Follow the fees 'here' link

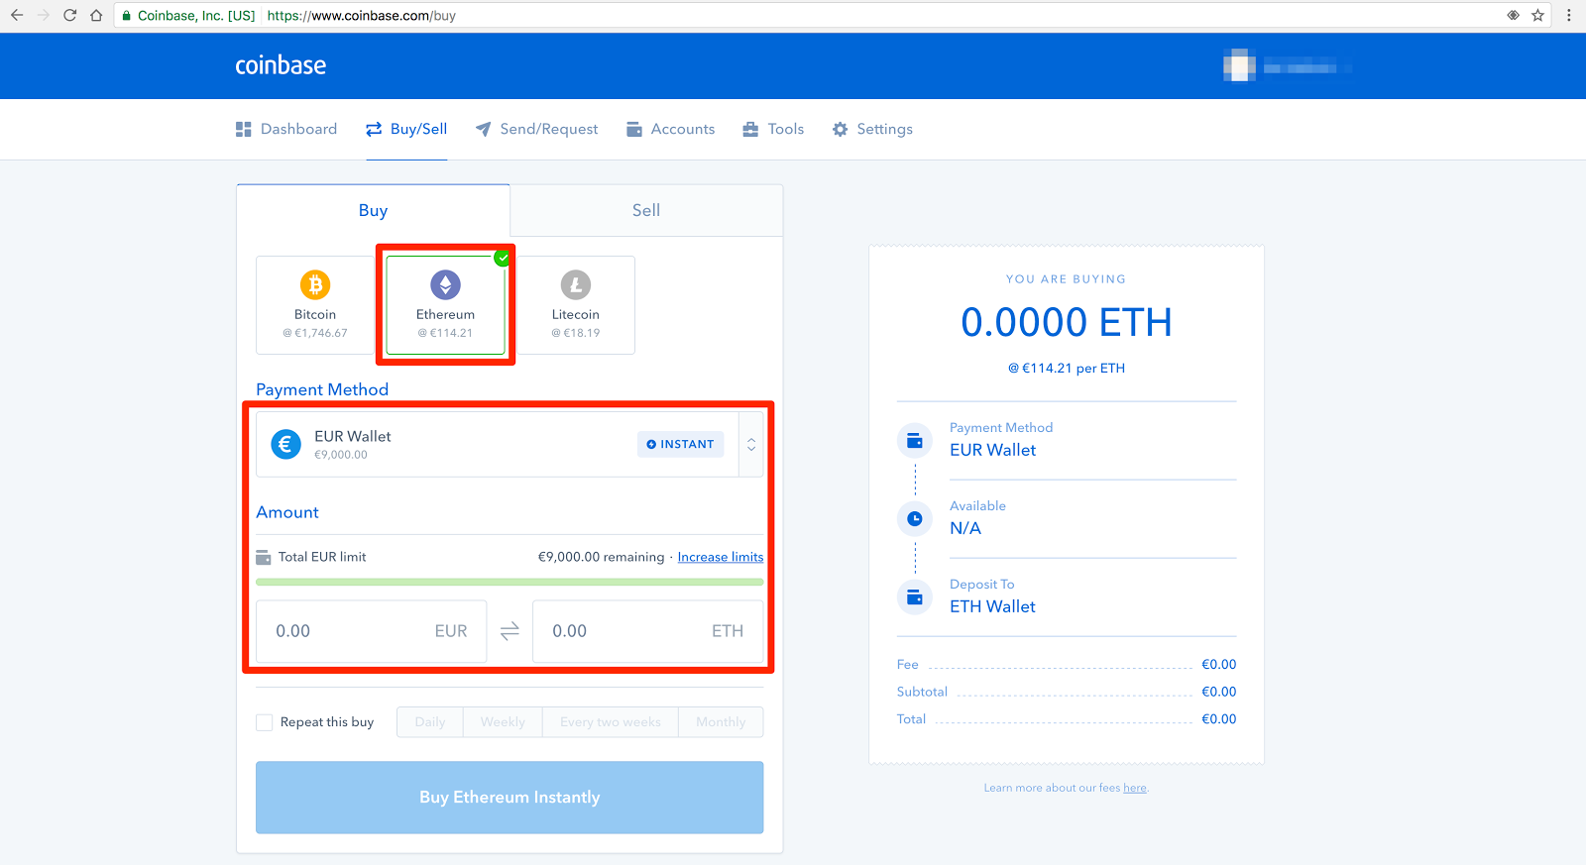coord(1135,789)
